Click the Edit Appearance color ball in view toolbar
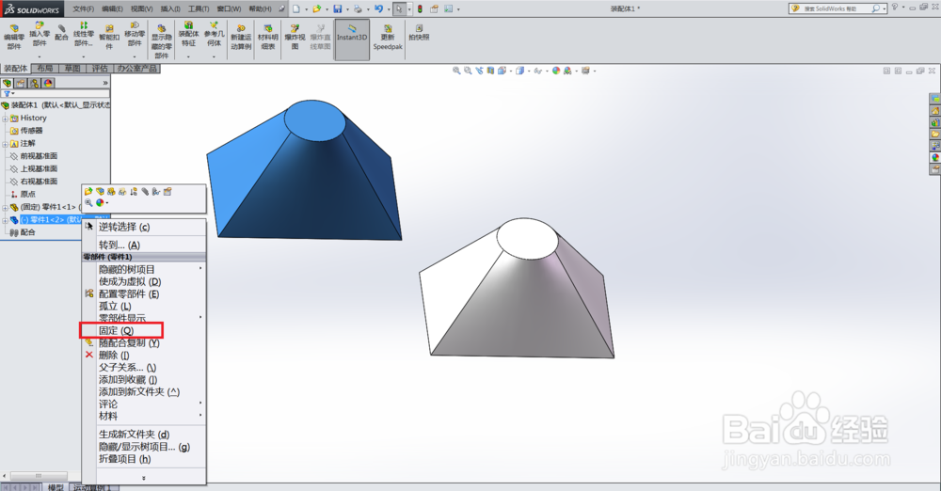Viewport: 941px width, 491px height. 556,71
